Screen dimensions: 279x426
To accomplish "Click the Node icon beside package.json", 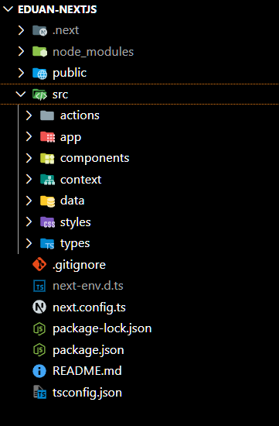I will pos(39,350).
